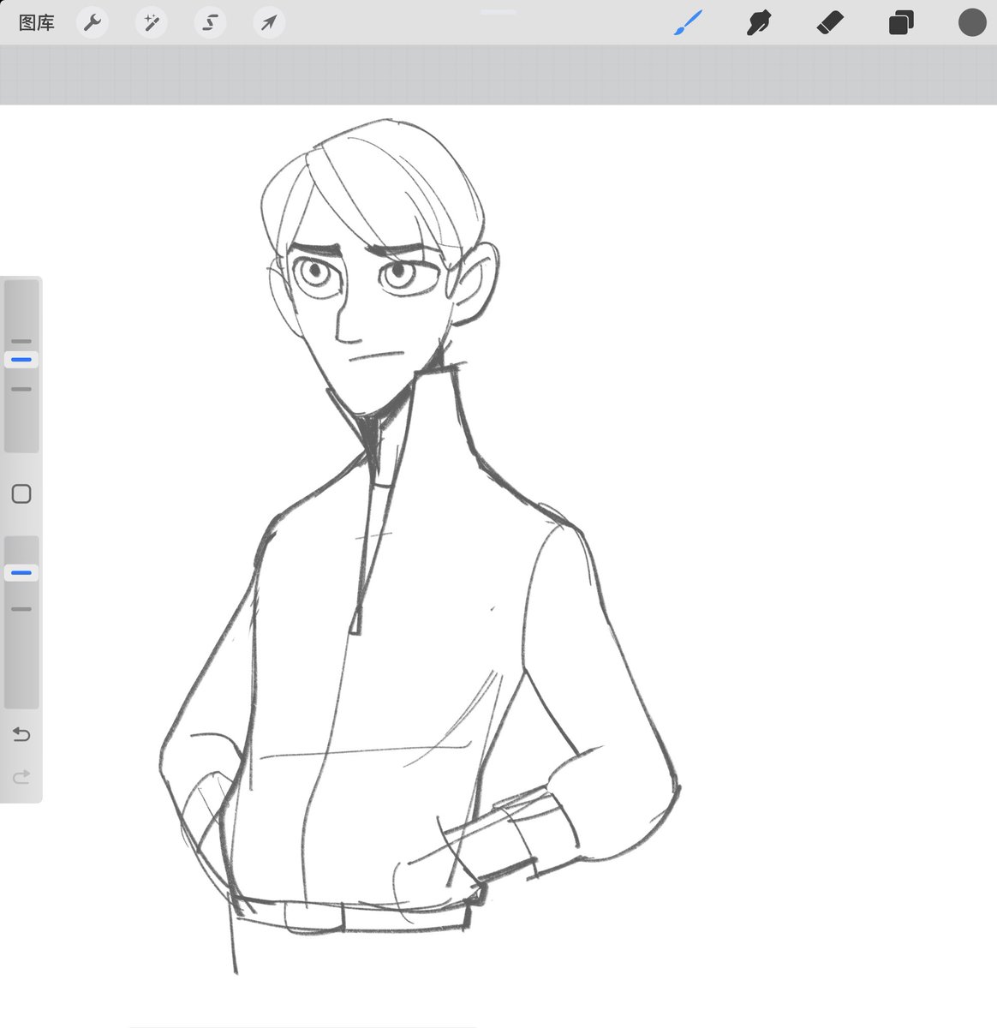
Task: Click the brush opacity slider handle
Action: pos(21,572)
